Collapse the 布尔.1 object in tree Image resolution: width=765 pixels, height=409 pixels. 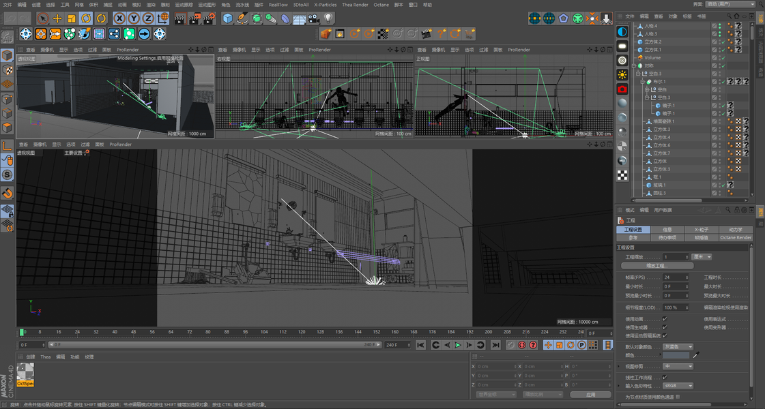[643, 82]
